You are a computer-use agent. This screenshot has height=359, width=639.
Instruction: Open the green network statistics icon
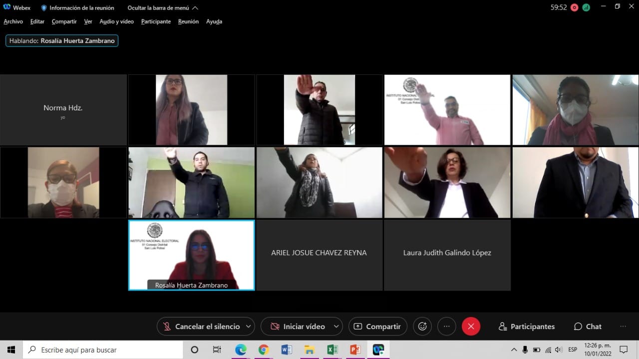[x=586, y=7]
